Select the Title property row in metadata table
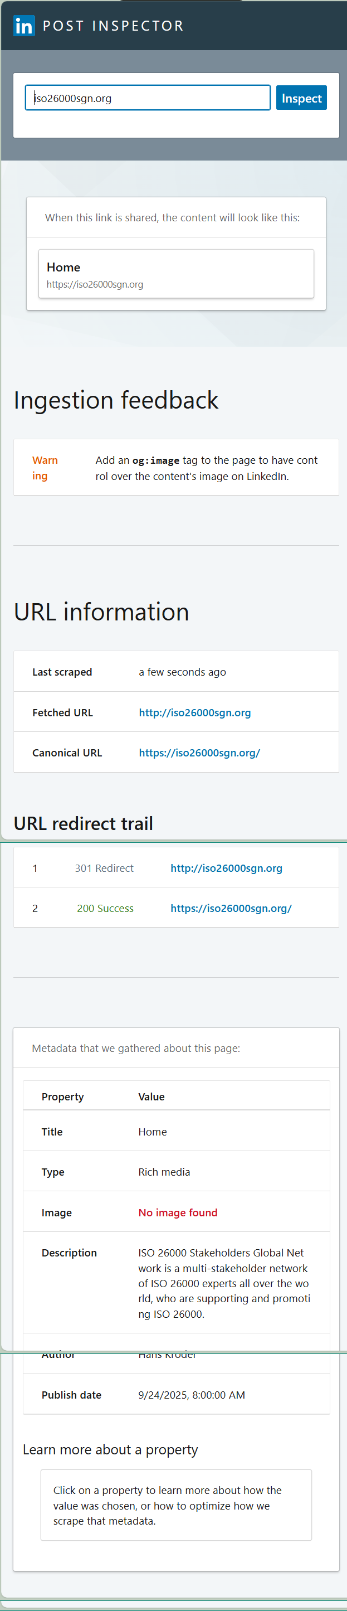Image resolution: width=347 pixels, height=1611 pixels. click(51, 1132)
